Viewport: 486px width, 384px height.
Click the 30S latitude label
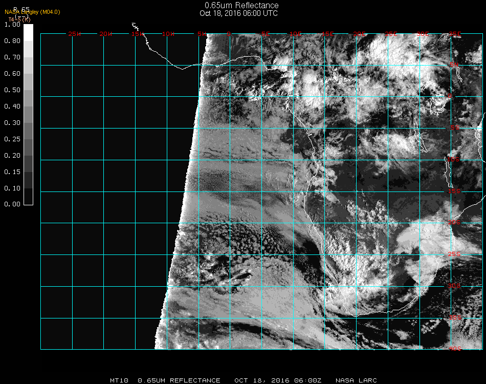point(454,286)
